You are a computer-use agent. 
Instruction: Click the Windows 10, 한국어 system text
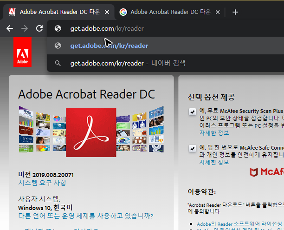pos(45,208)
